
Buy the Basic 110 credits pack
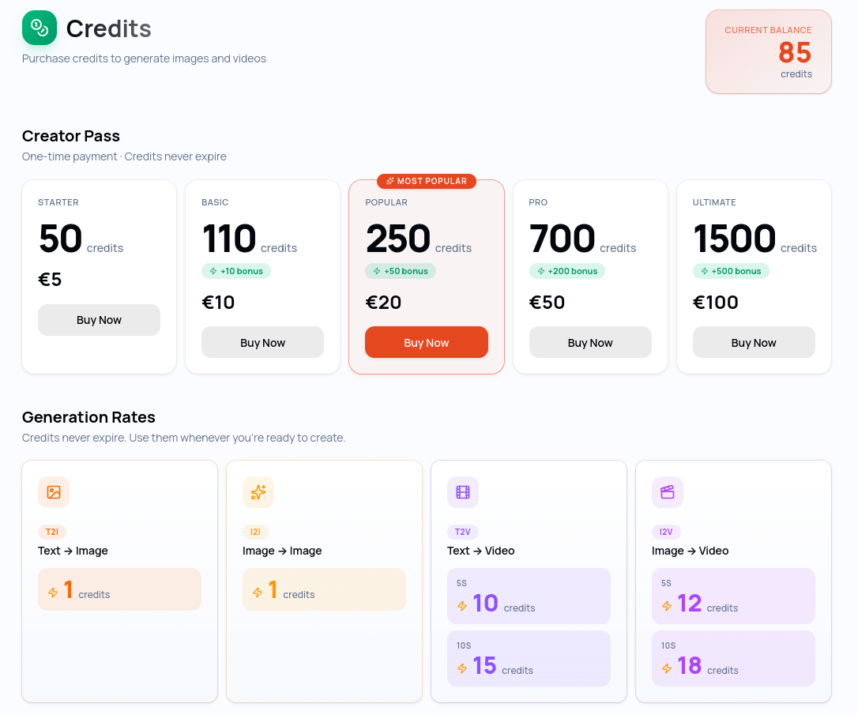click(x=262, y=342)
